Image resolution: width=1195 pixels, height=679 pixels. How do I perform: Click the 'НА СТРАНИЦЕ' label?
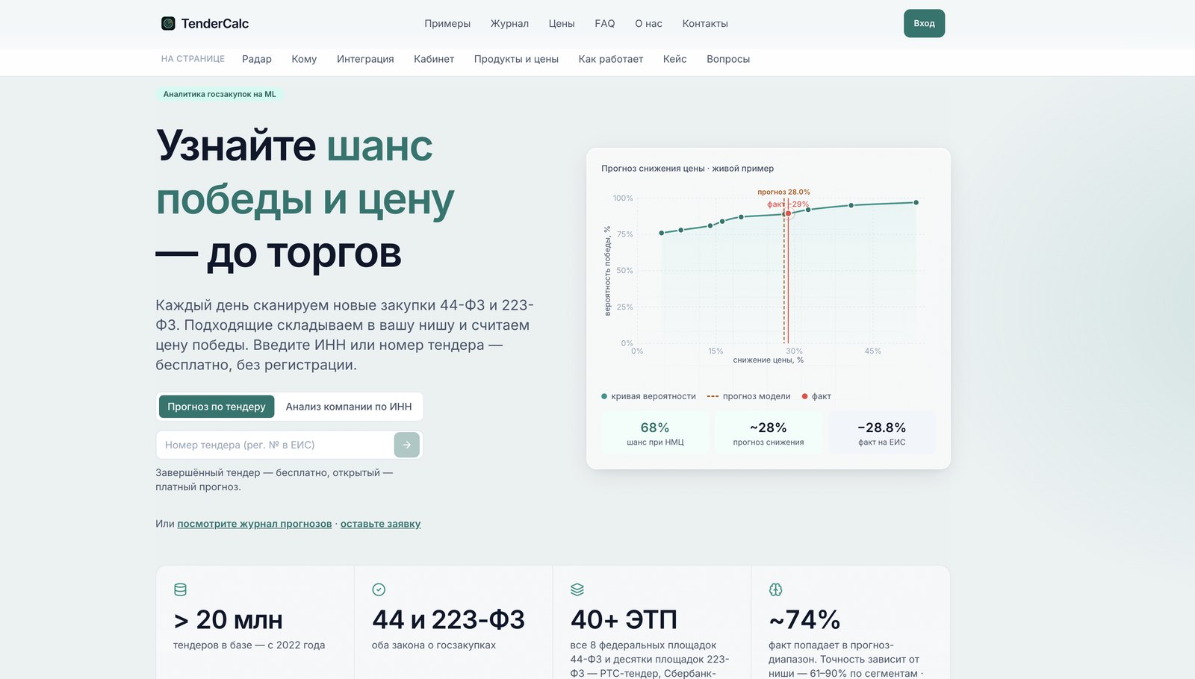(x=193, y=59)
